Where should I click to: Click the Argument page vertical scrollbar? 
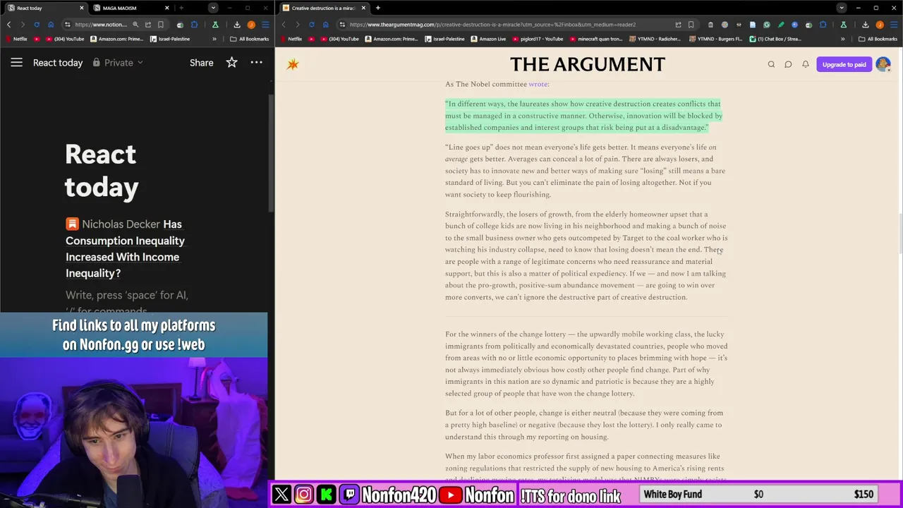point(899,233)
